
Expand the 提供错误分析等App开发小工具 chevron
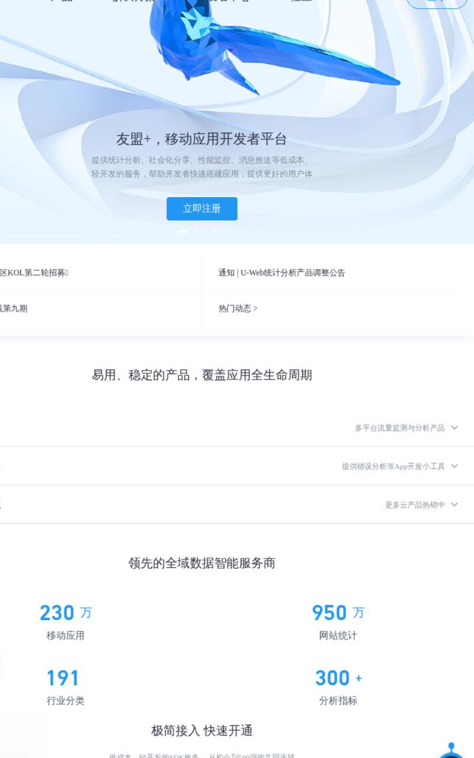point(454,466)
